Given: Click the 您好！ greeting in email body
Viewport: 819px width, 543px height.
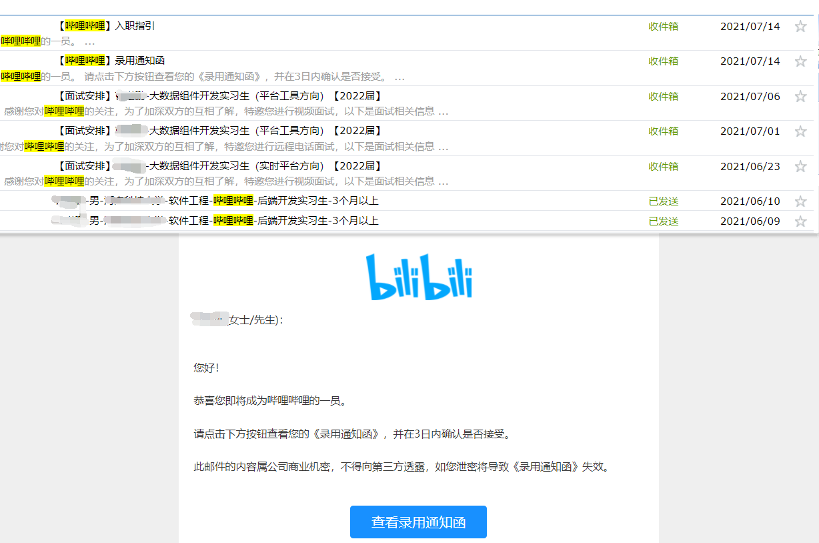Looking at the screenshot, I should point(207,368).
